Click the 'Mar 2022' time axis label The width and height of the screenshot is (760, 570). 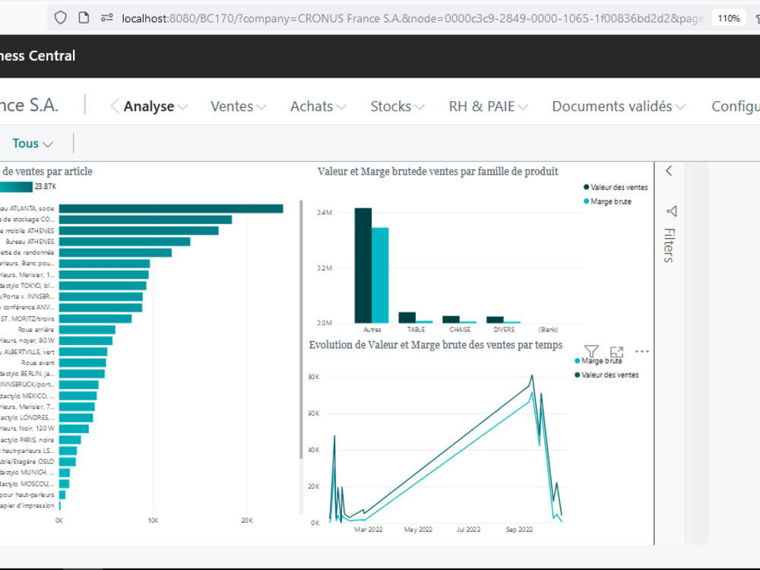click(x=369, y=529)
